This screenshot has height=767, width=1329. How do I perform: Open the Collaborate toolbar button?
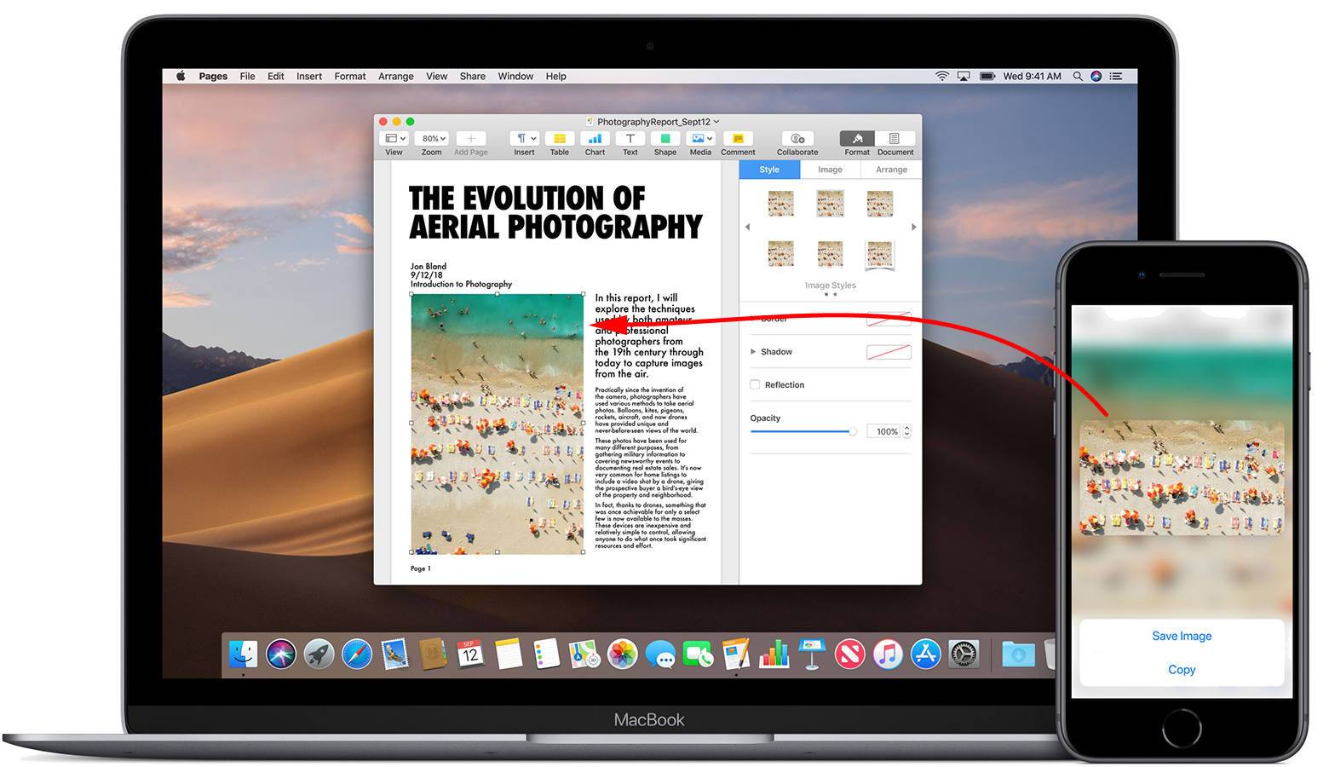(x=797, y=139)
